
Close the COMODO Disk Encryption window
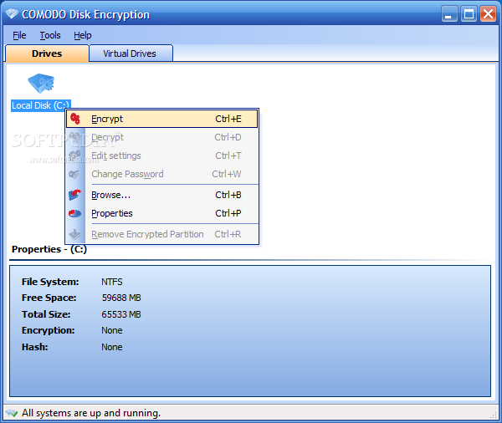[489, 14]
